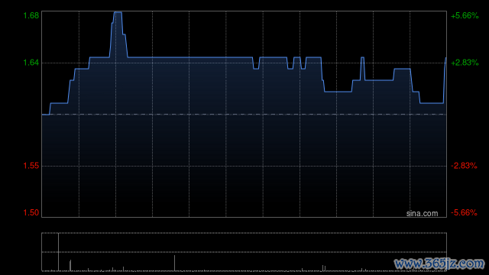Image resolution: width=489 pixels, height=275 pixels.
Task: Click the -5.66% percentage label
Action: [x=464, y=212]
